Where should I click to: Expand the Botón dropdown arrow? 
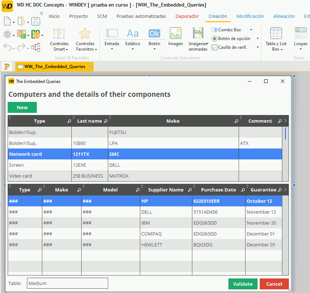(154, 49)
